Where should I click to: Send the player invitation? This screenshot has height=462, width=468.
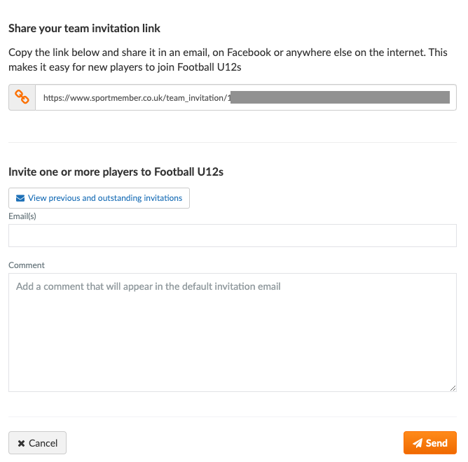tap(430, 443)
